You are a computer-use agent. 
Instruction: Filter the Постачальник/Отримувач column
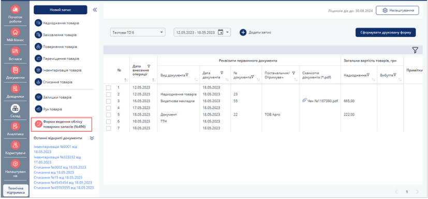pos(294,73)
